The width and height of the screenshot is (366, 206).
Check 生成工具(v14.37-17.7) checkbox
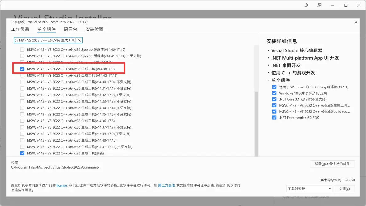coord(22,127)
